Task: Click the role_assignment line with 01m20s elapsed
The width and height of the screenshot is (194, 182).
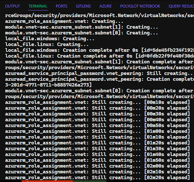Action: (x=98, y=143)
